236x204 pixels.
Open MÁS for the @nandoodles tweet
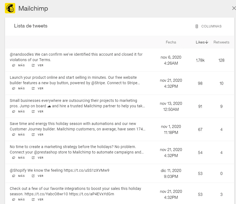(21, 65)
